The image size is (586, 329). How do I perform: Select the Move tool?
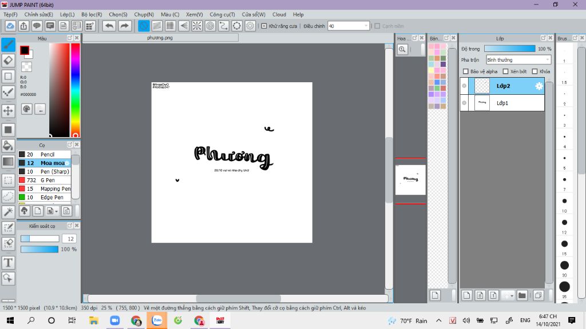[x=8, y=111]
